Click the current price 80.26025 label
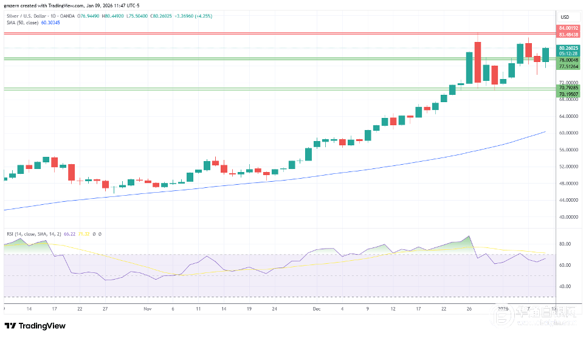586x338 pixels. pyautogui.click(x=568, y=47)
